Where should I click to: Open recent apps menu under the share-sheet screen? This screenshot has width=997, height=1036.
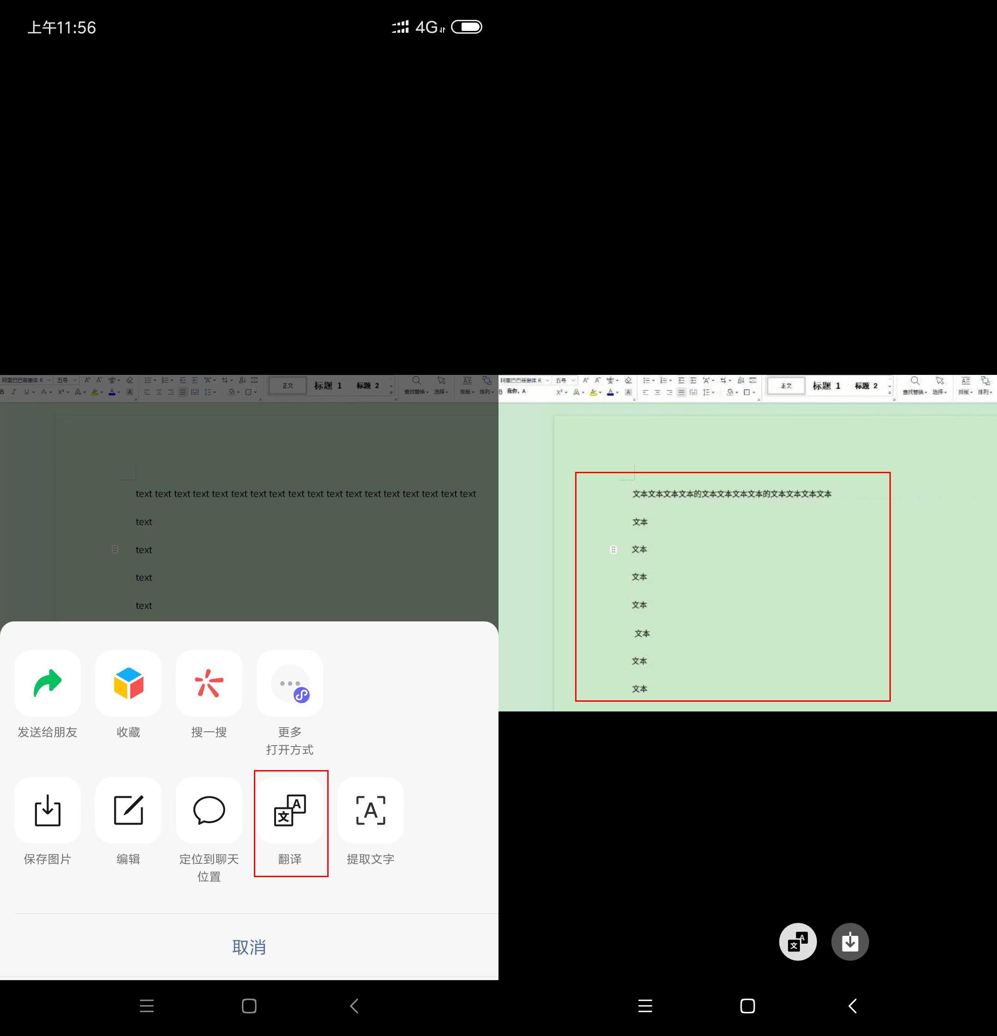point(147,1006)
